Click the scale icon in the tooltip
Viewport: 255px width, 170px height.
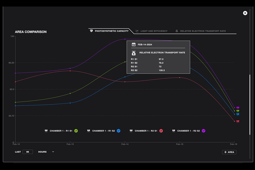pyautogui.click(x=133, y=53)
